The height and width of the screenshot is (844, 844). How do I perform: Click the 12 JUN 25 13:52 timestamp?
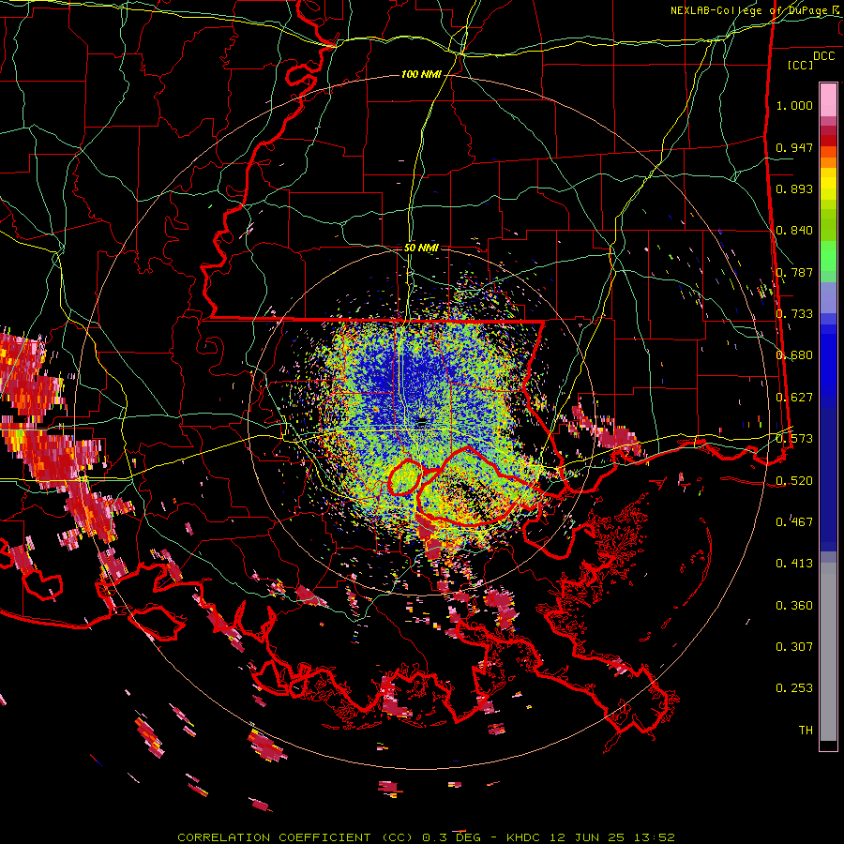[612, 837]
